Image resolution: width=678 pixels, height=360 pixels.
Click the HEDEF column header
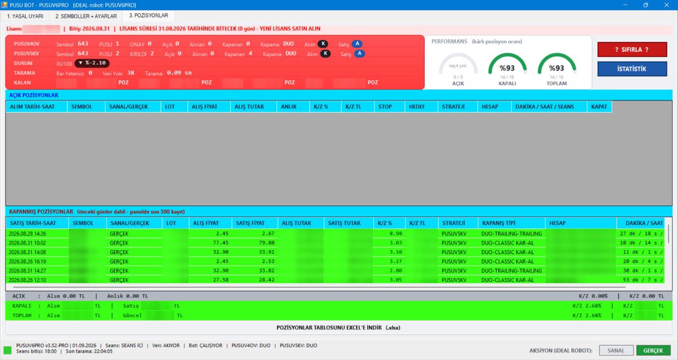point(421,106)
